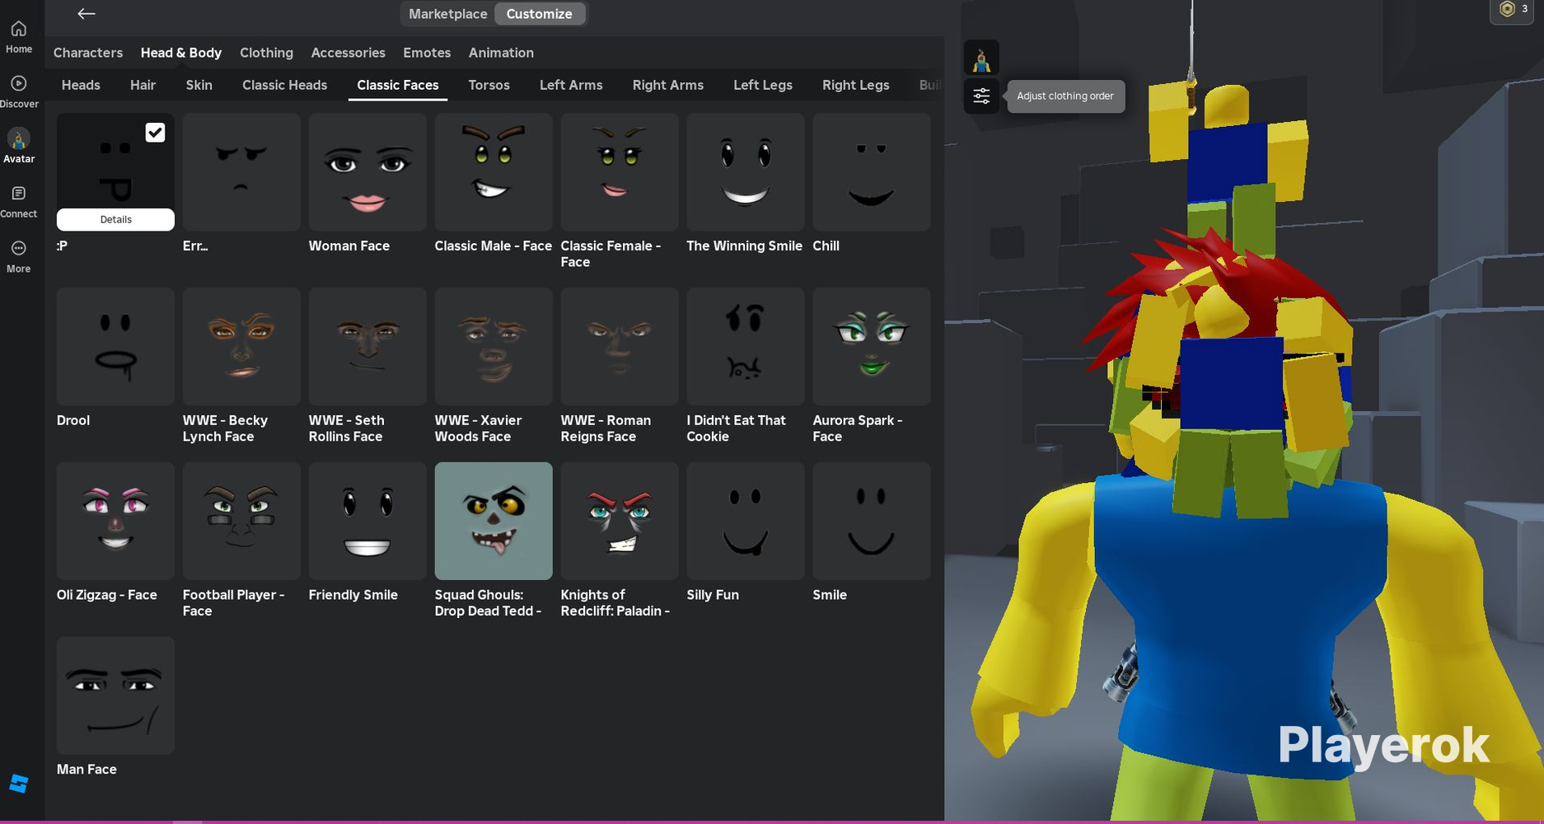Click the avatar body type icon
The image size is (1544, 824).
(981, 58)
